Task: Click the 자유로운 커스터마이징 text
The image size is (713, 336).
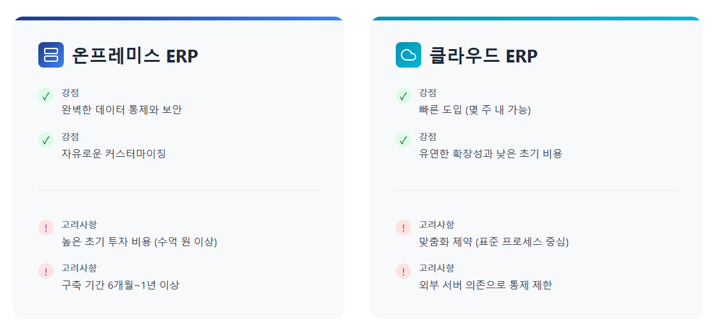Action: click(x=114, y=153)
